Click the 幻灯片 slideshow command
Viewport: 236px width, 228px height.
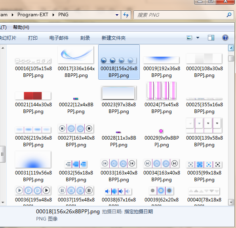point(8,38)
